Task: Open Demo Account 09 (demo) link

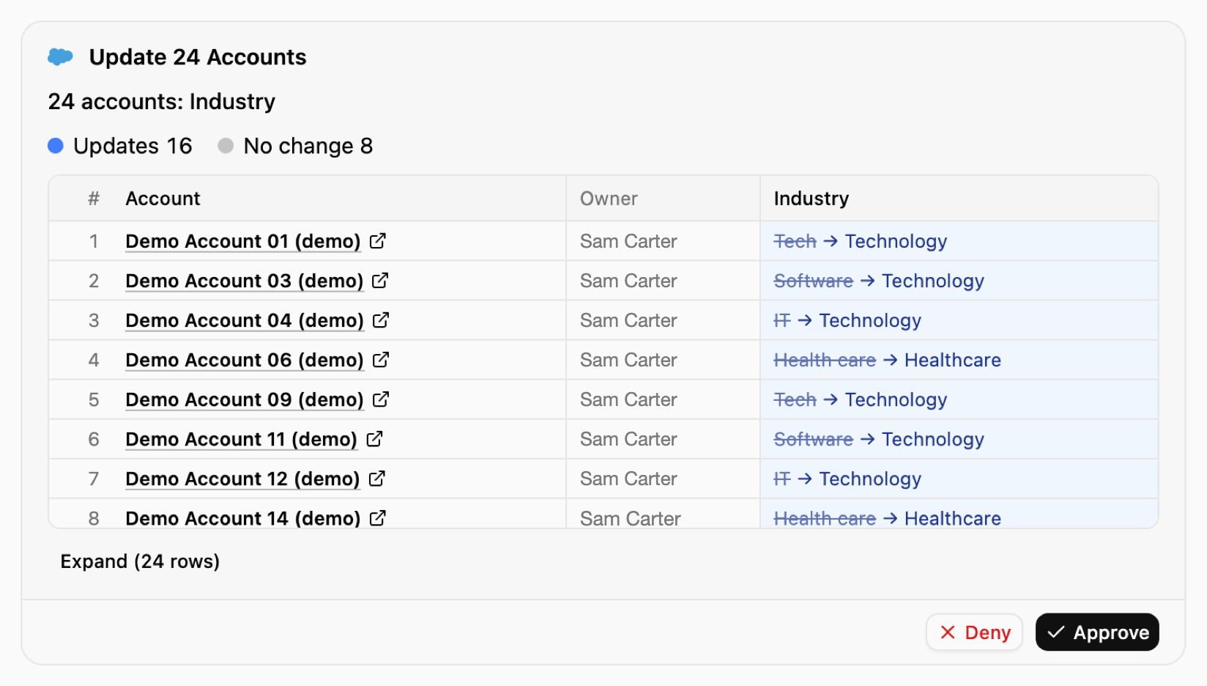Action: pos(245,399)
